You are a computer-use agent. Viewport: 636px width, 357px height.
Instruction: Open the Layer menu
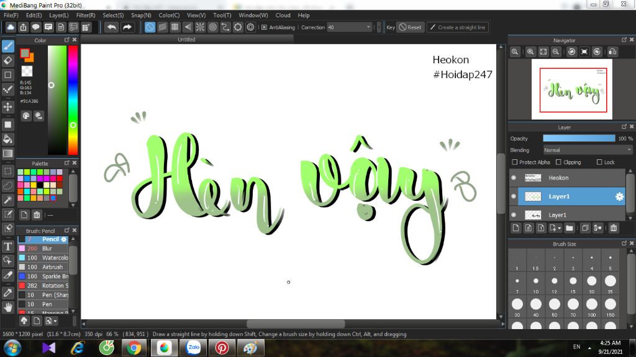(59, 15)
